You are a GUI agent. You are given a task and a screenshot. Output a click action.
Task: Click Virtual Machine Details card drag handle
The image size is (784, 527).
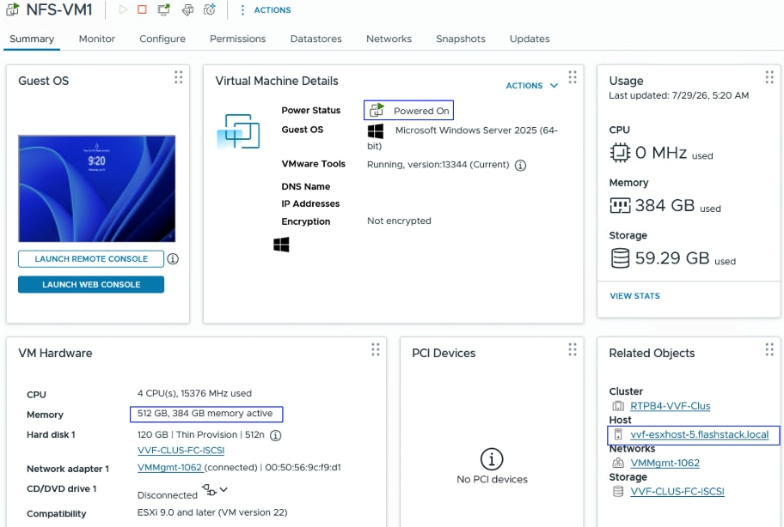573,77
